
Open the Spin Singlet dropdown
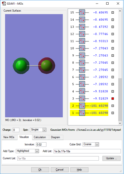[38, 130]
